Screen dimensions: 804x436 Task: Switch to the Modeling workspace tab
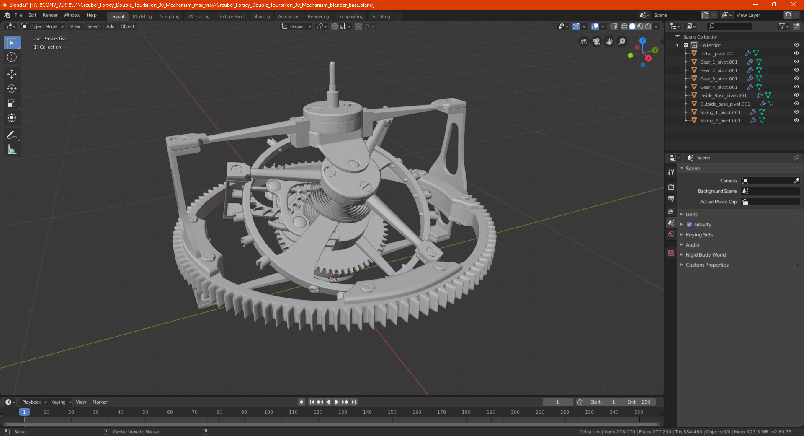[x=142, y=16]
